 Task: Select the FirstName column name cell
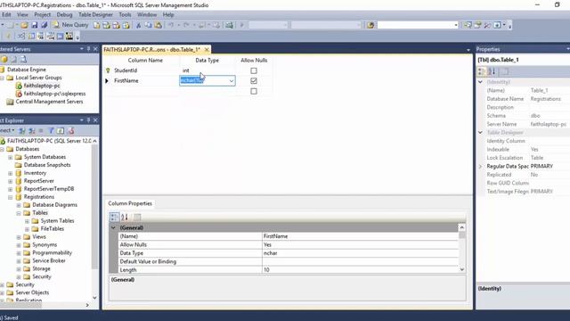145,81
